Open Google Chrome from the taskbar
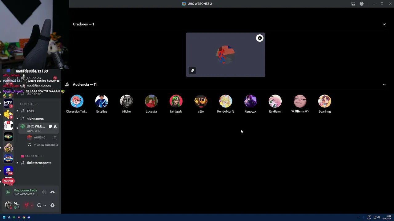The image size is (394, 221). coord(24,217)
